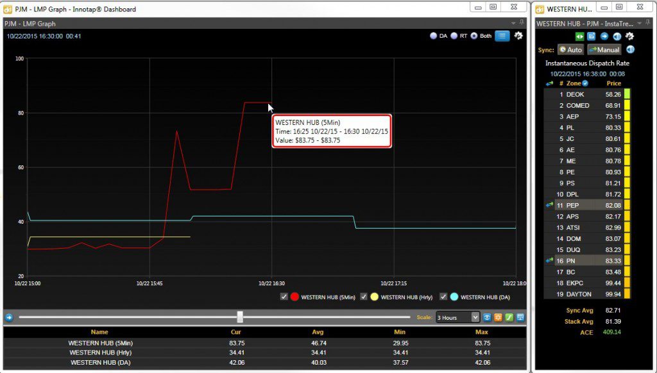Select the DA radio button
657x373 pixels.
click(x=434, y=36)
